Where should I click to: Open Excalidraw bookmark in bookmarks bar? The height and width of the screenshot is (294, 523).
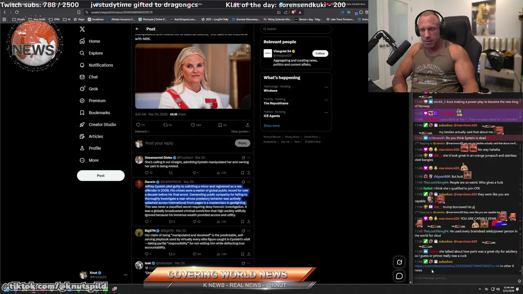(x=96, y=19)
